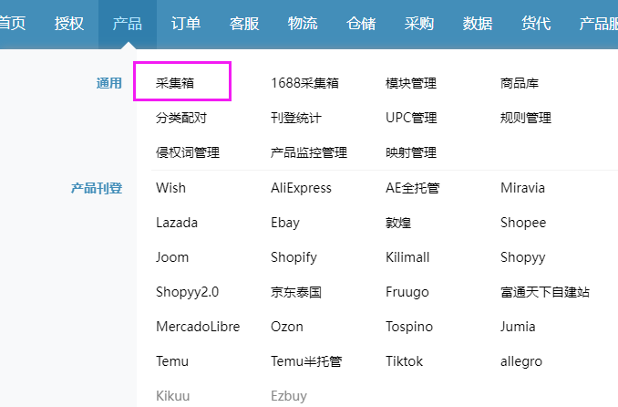Go to 商品库 link
618x407 pixels.
point(520,83)
